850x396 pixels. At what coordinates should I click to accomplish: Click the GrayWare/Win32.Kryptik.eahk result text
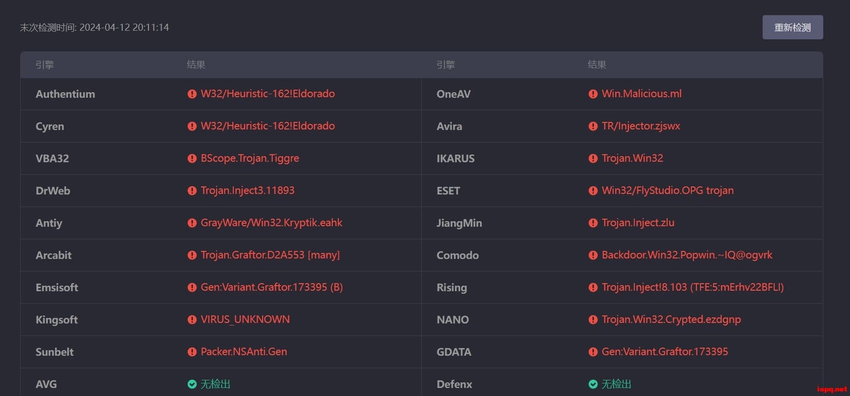coord(271,223)
